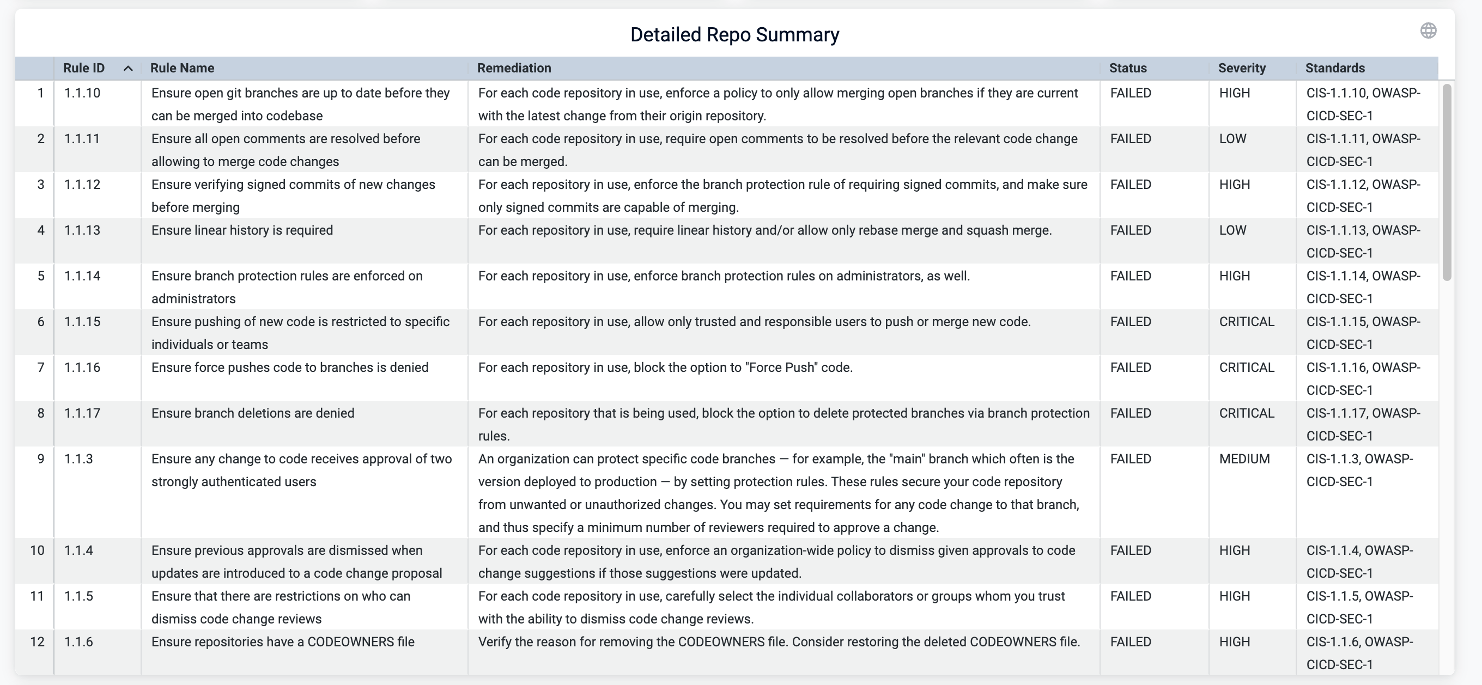Select row number 6 cell
Viewport: 1482px width, 685px height.
click(x=40, y=321)
